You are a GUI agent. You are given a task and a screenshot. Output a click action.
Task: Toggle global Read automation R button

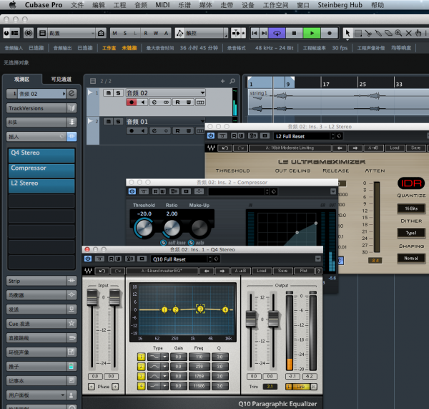pyautogui.click(x=146, y=33)
